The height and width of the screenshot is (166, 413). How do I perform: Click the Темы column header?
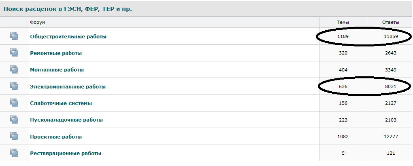[x=343, y=22]
